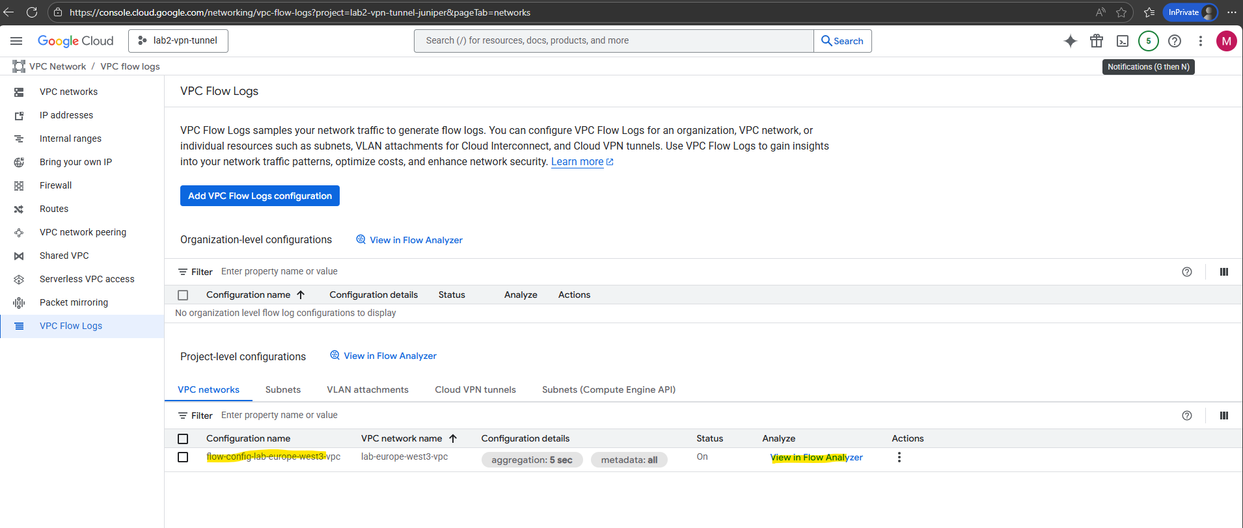Click lab-europe-west3-vpc network name cell
Screen dimensions: 1243x528
point(404,457)
